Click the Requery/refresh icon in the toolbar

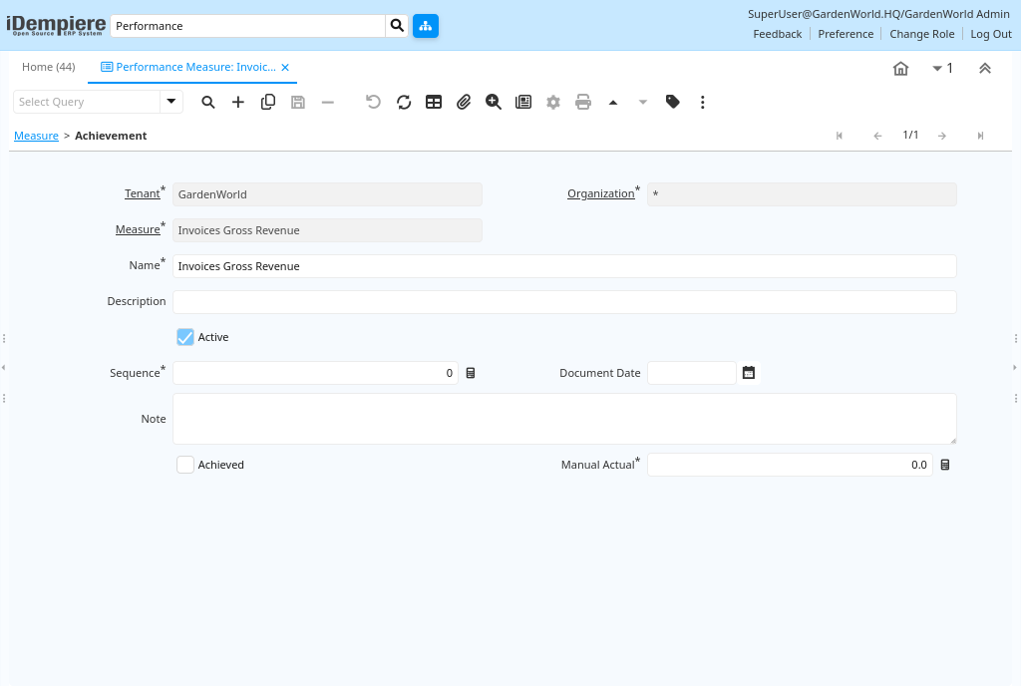click(404, 102)
